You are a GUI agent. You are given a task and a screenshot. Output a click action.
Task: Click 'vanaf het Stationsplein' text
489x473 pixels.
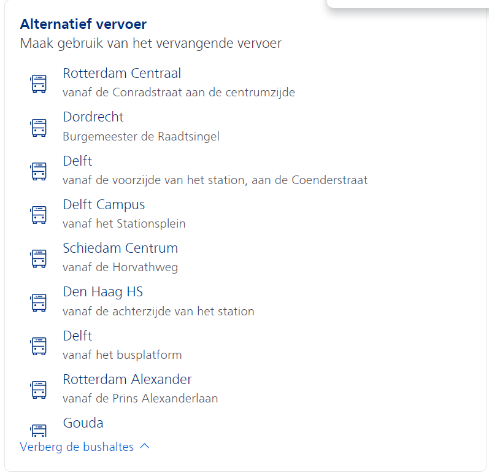(x=124, y=224)
